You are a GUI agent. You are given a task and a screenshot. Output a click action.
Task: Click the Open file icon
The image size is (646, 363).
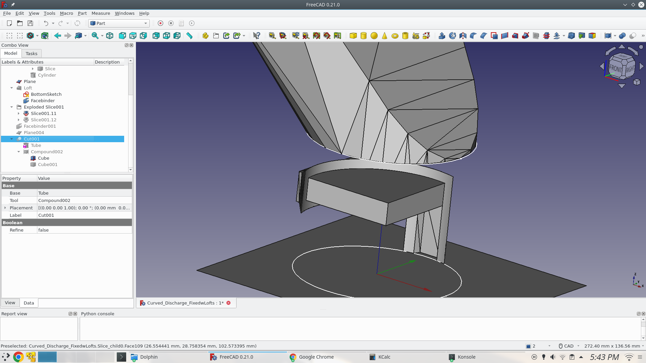click(20, 23)
